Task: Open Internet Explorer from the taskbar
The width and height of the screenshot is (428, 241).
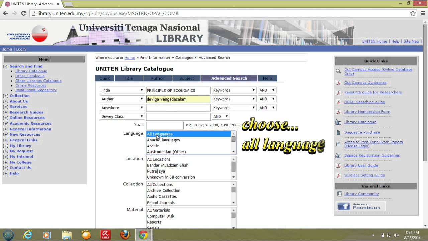Action: click(x=27, y=235)
